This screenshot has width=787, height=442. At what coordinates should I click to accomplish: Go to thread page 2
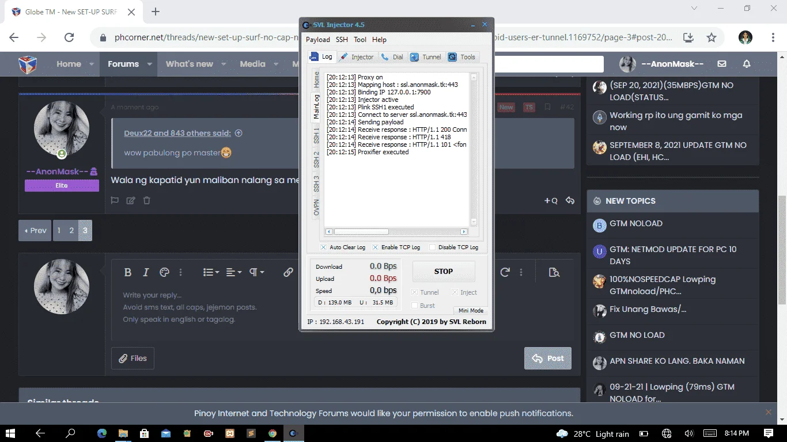tap(71, 230)
